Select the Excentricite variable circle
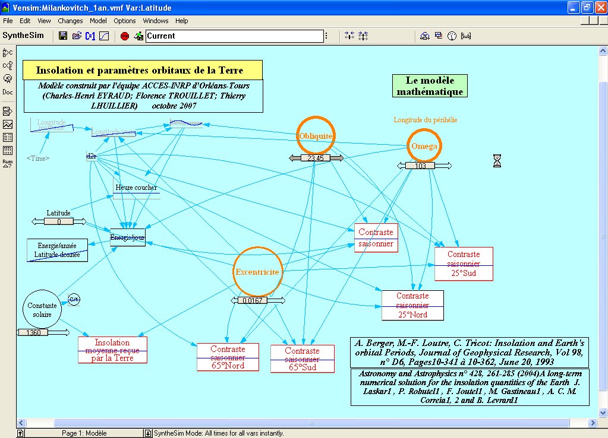 click(x=257, y=272)
